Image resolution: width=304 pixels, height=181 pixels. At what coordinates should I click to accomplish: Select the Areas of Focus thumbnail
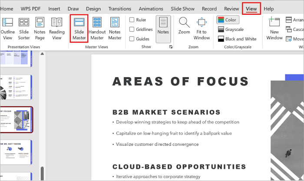click(x=17, y=120)
